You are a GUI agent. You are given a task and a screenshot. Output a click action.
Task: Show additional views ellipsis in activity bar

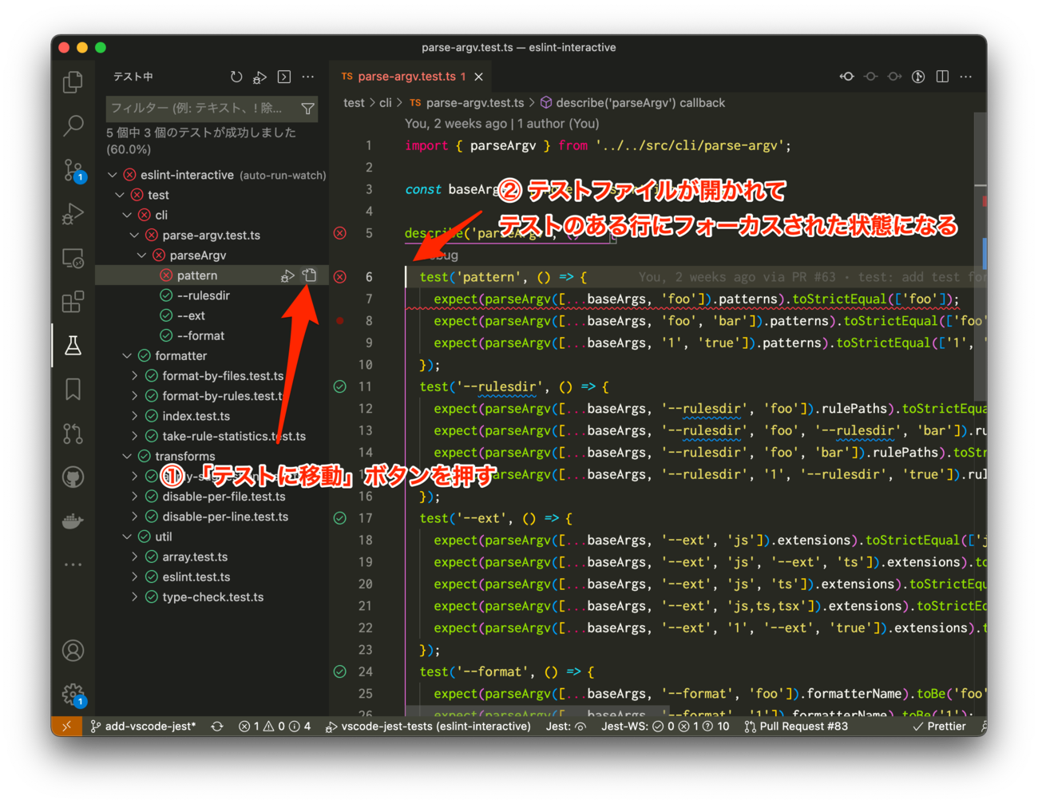pos(73,564)
